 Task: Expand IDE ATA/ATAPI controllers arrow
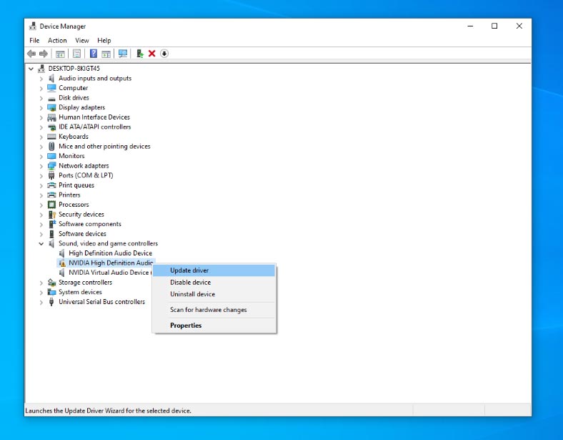pos(41,127)
